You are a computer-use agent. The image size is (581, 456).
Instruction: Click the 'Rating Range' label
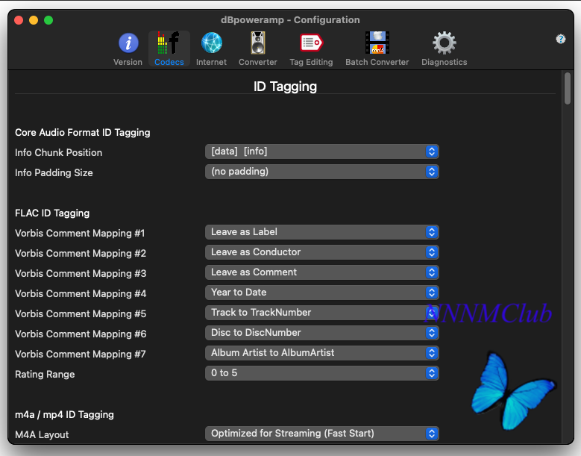[x=45, y=375]
